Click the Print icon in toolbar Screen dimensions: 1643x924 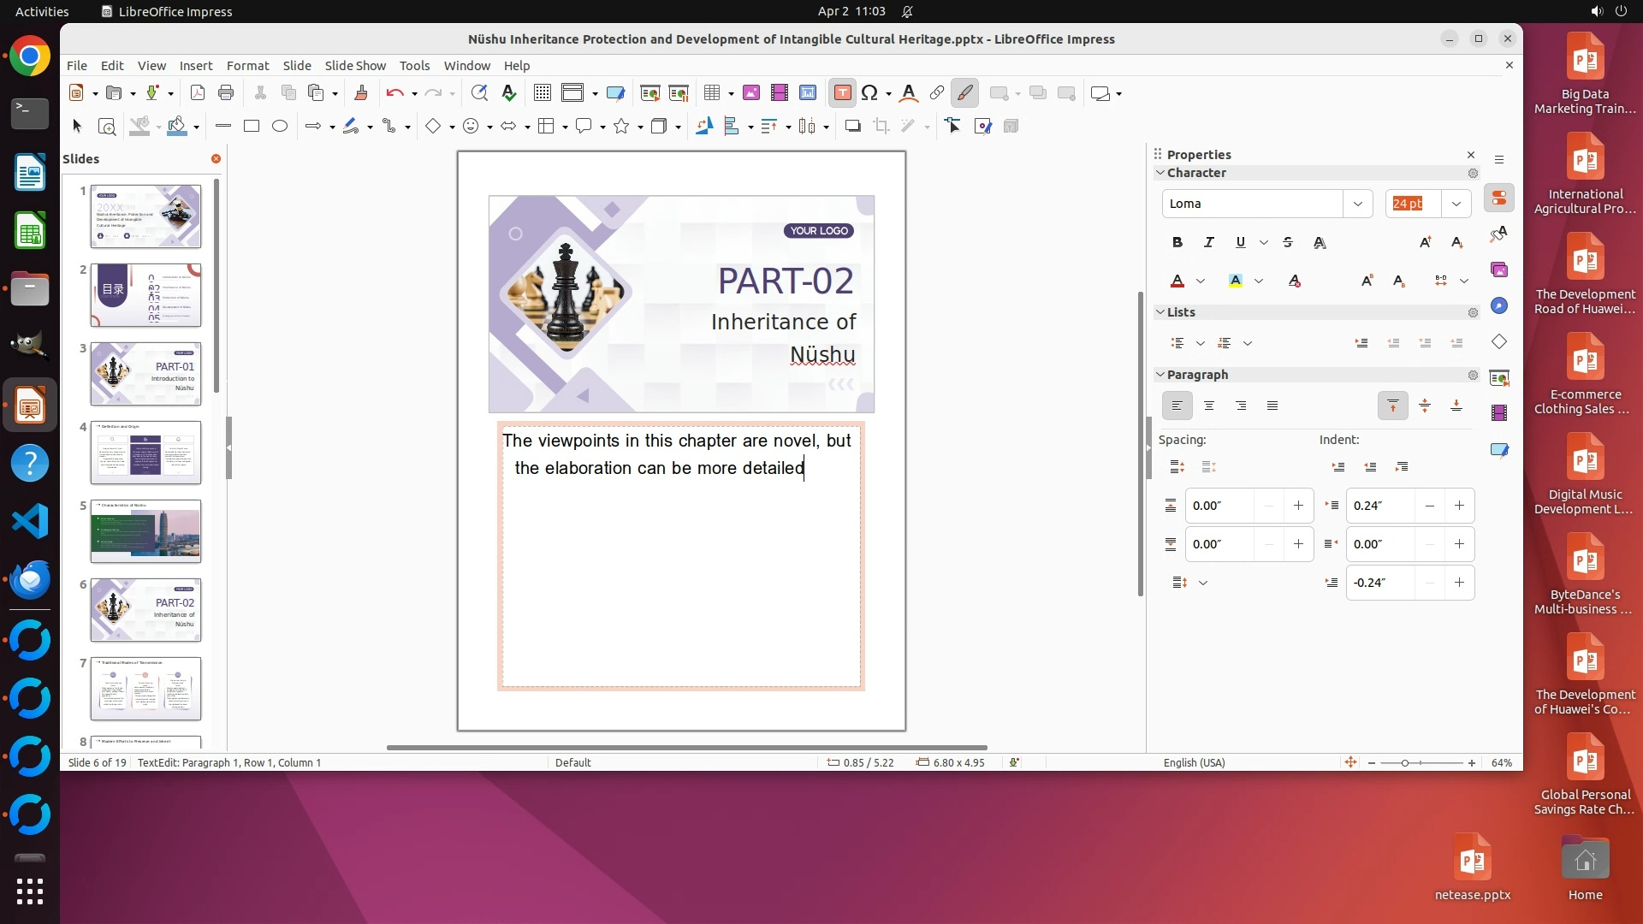[x=226, y=93]
